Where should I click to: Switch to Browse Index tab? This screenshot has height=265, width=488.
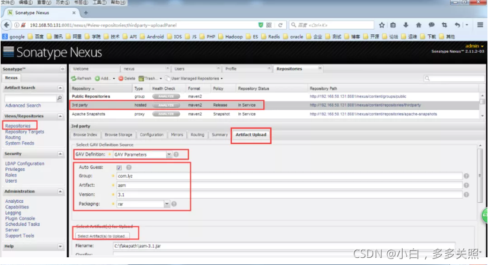tap(85, 135)
